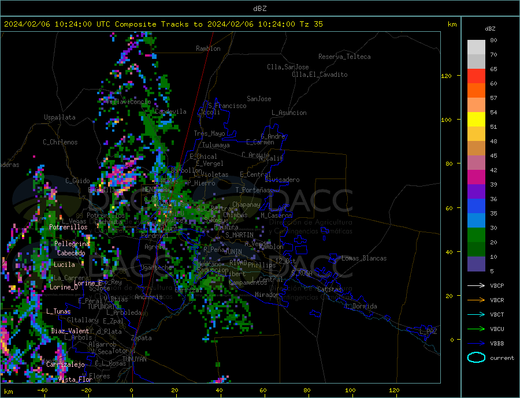Click the 65 dBZ red color swatch
The image size is (520, 398).
(476, 76)
